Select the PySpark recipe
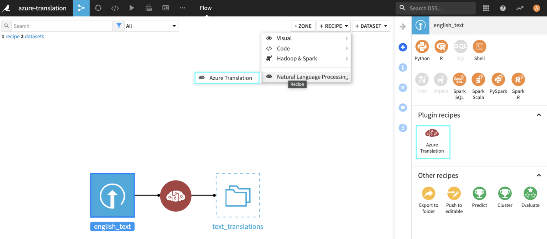 click(498, 82)
